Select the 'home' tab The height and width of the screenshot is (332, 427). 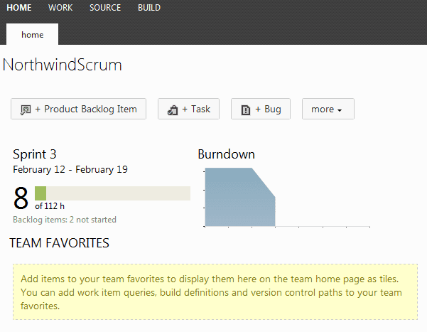click(x=32, y=34)
